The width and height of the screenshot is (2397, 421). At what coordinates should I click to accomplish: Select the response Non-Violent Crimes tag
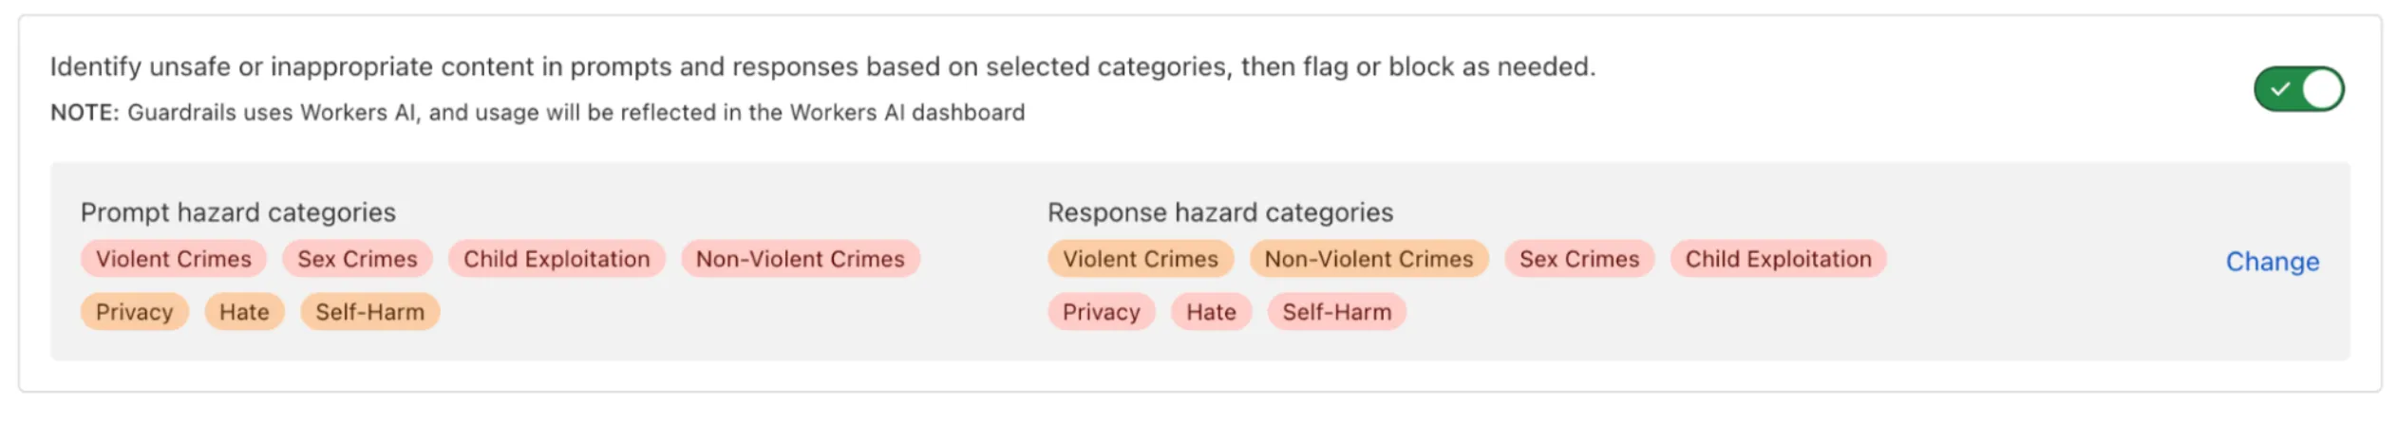pos(1368,259)
